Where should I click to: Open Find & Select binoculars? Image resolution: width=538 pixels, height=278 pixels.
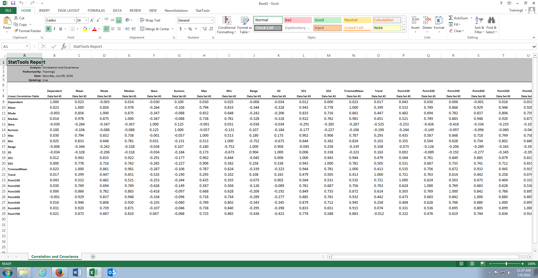tap(491, 25)
